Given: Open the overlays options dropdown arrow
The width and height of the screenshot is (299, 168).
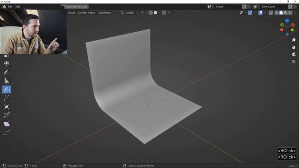Looking at the screenshot, I should coord(265,13).
